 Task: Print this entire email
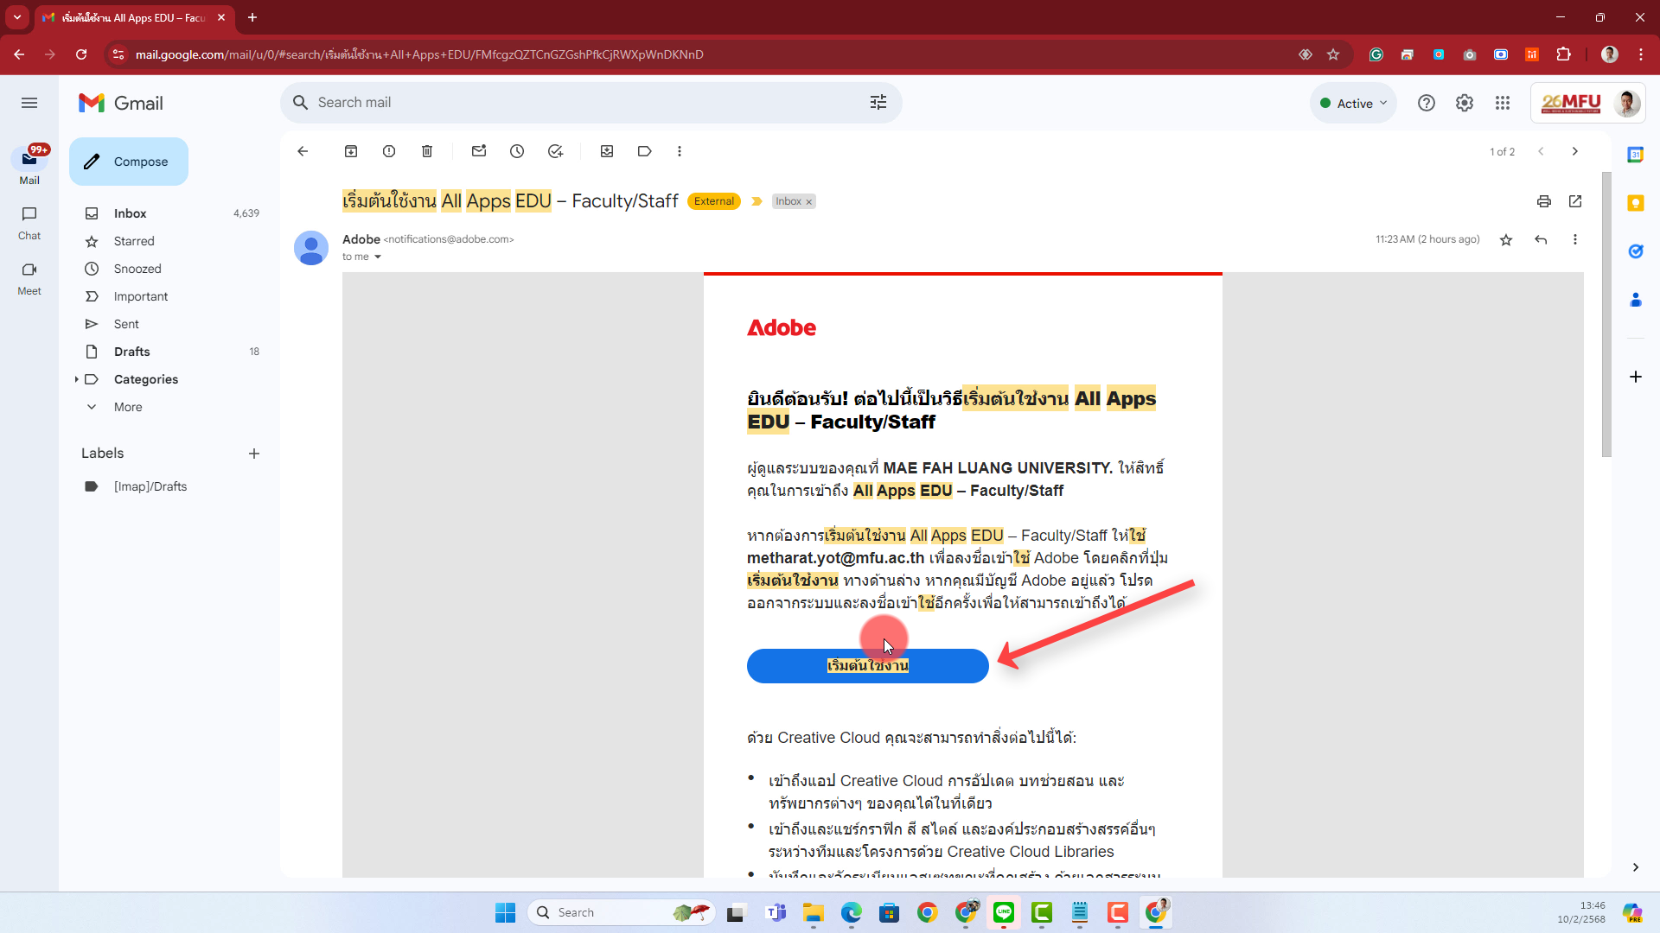point(1544,201)
